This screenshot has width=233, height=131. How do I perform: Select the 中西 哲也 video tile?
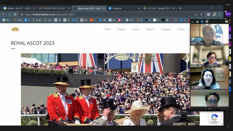point(210,56)
